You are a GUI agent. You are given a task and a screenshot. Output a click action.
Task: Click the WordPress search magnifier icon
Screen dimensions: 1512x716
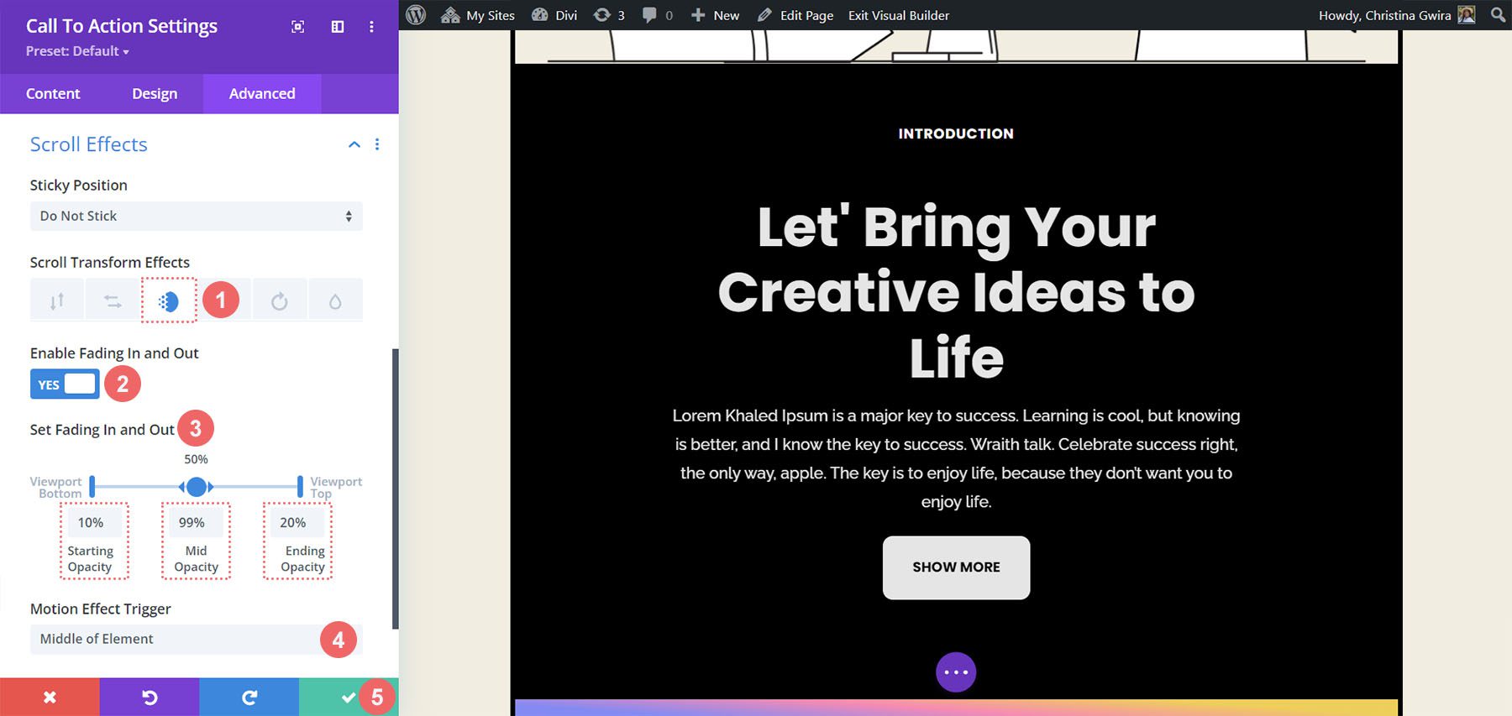(1498, 15)
